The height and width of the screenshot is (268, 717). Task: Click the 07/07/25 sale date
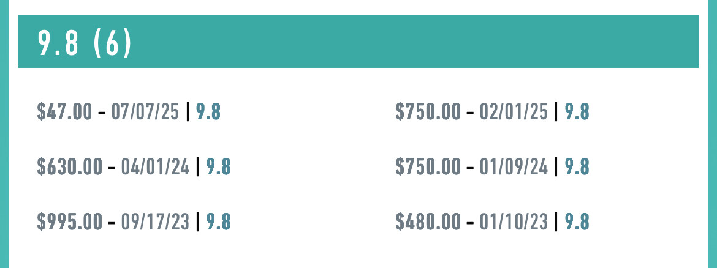[x=145, y=111]
